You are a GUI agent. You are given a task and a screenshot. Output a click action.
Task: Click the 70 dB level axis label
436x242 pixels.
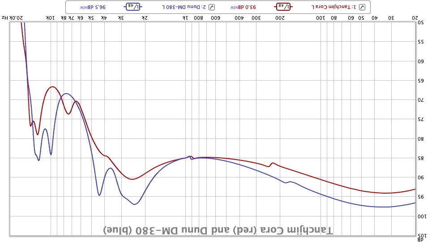click(x=421, y=100)
